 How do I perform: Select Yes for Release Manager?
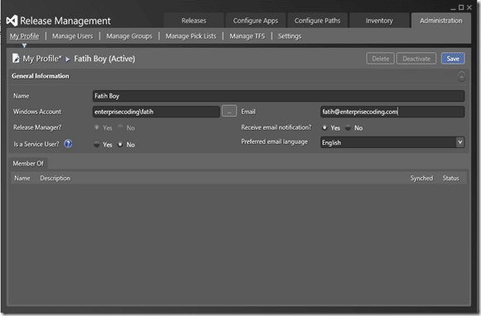[97, 127]
